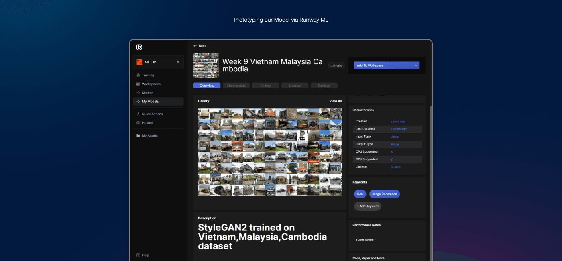Click the Last Updated '2 years ago' value
Screen dimensions: 562x261
pos(398,129)
